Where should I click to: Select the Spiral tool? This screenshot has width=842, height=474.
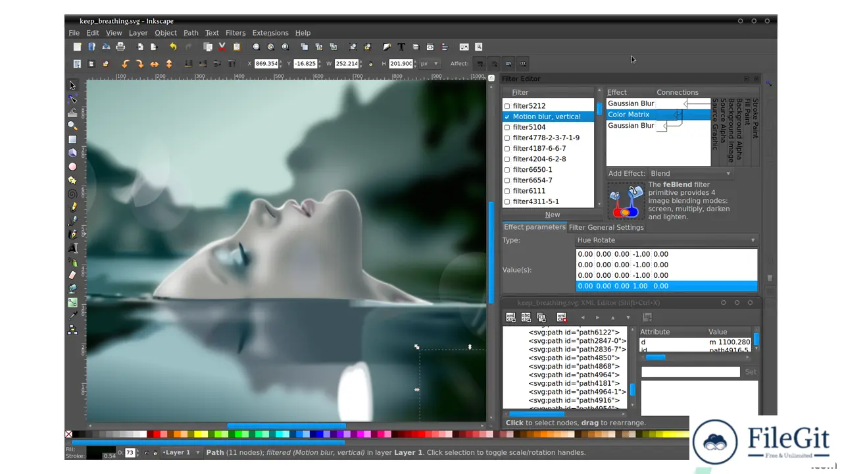coord(72,194)
